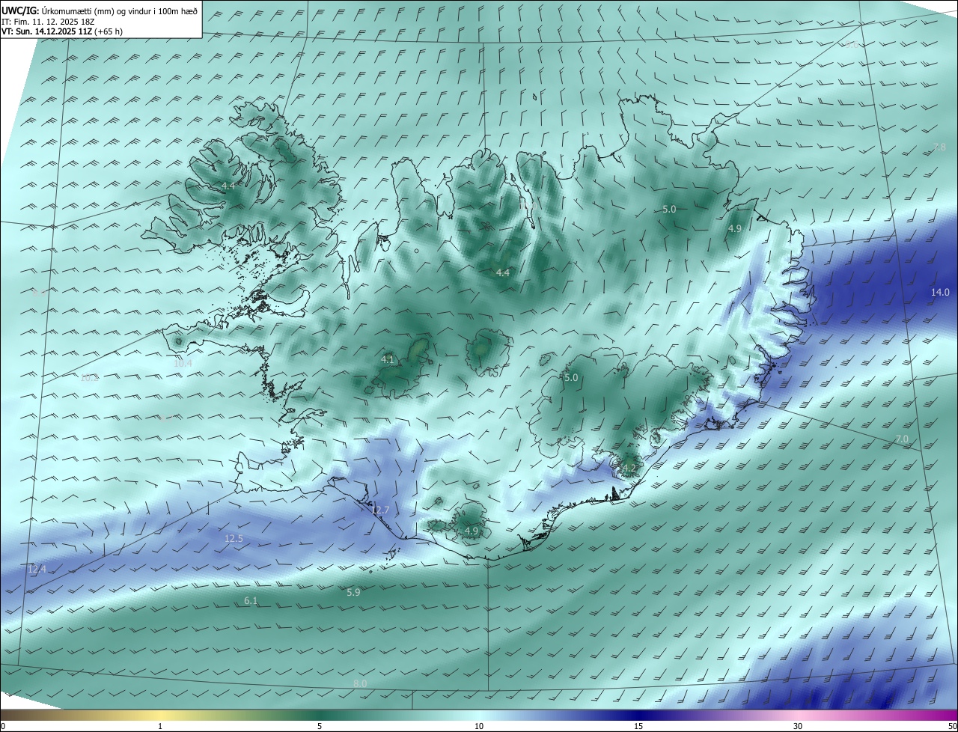Select the 5.0 value label in northeast Iceland

click(x=669, y=210)
